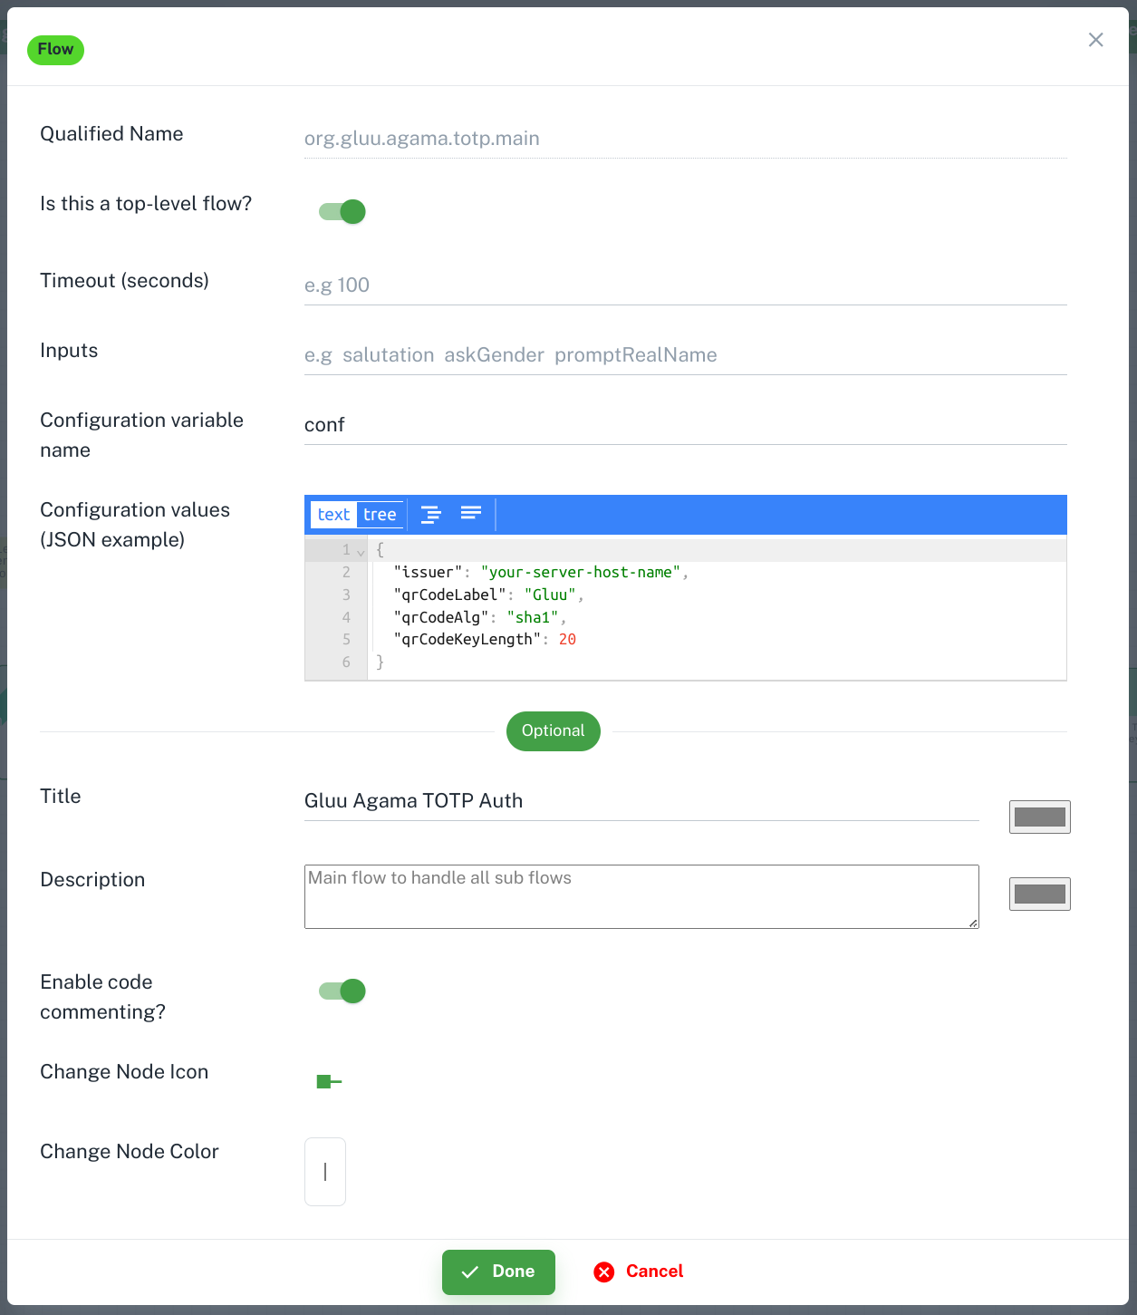The height and width of the screenshot is (1315, 1137).
Task: Open the Change Node Color picker box
Action: point(325,1172)
